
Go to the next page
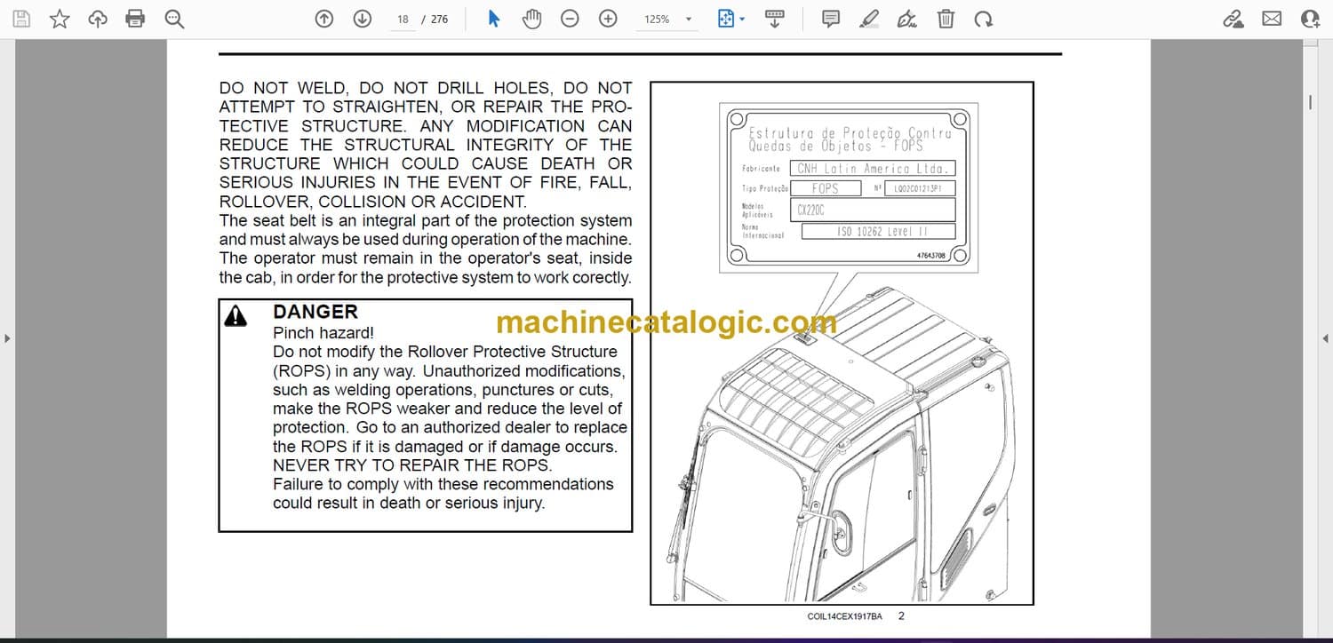pyautogui.click(x=362, y=19)
